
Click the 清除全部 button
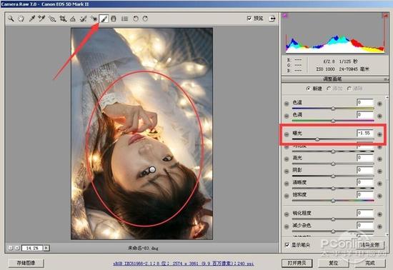point(370,245)
